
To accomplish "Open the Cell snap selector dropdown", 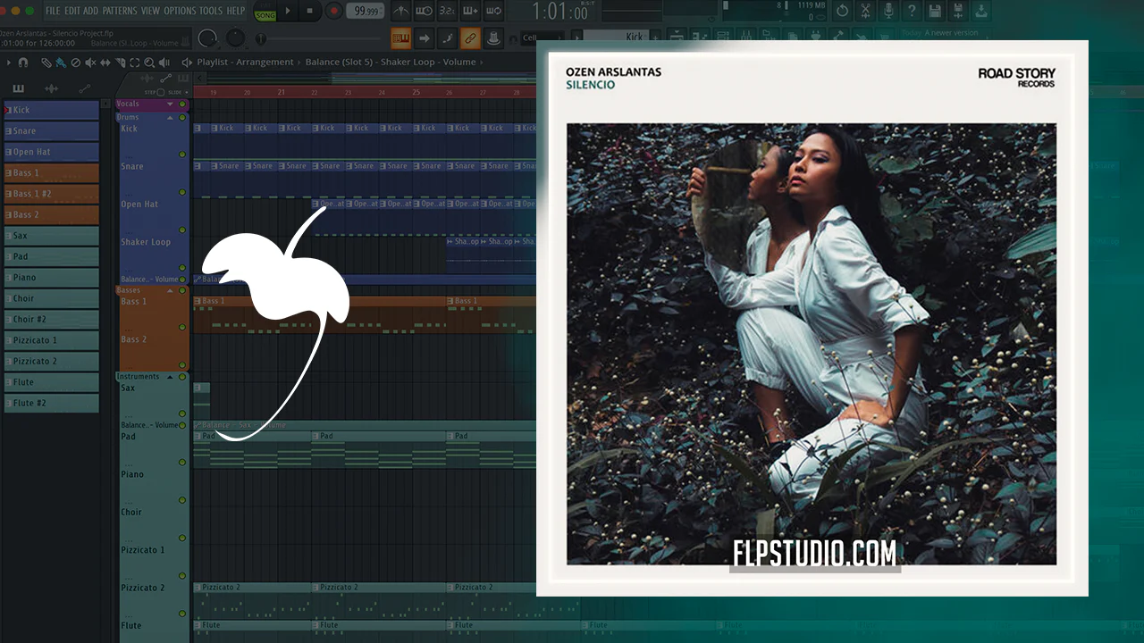I will click(543, 38).
